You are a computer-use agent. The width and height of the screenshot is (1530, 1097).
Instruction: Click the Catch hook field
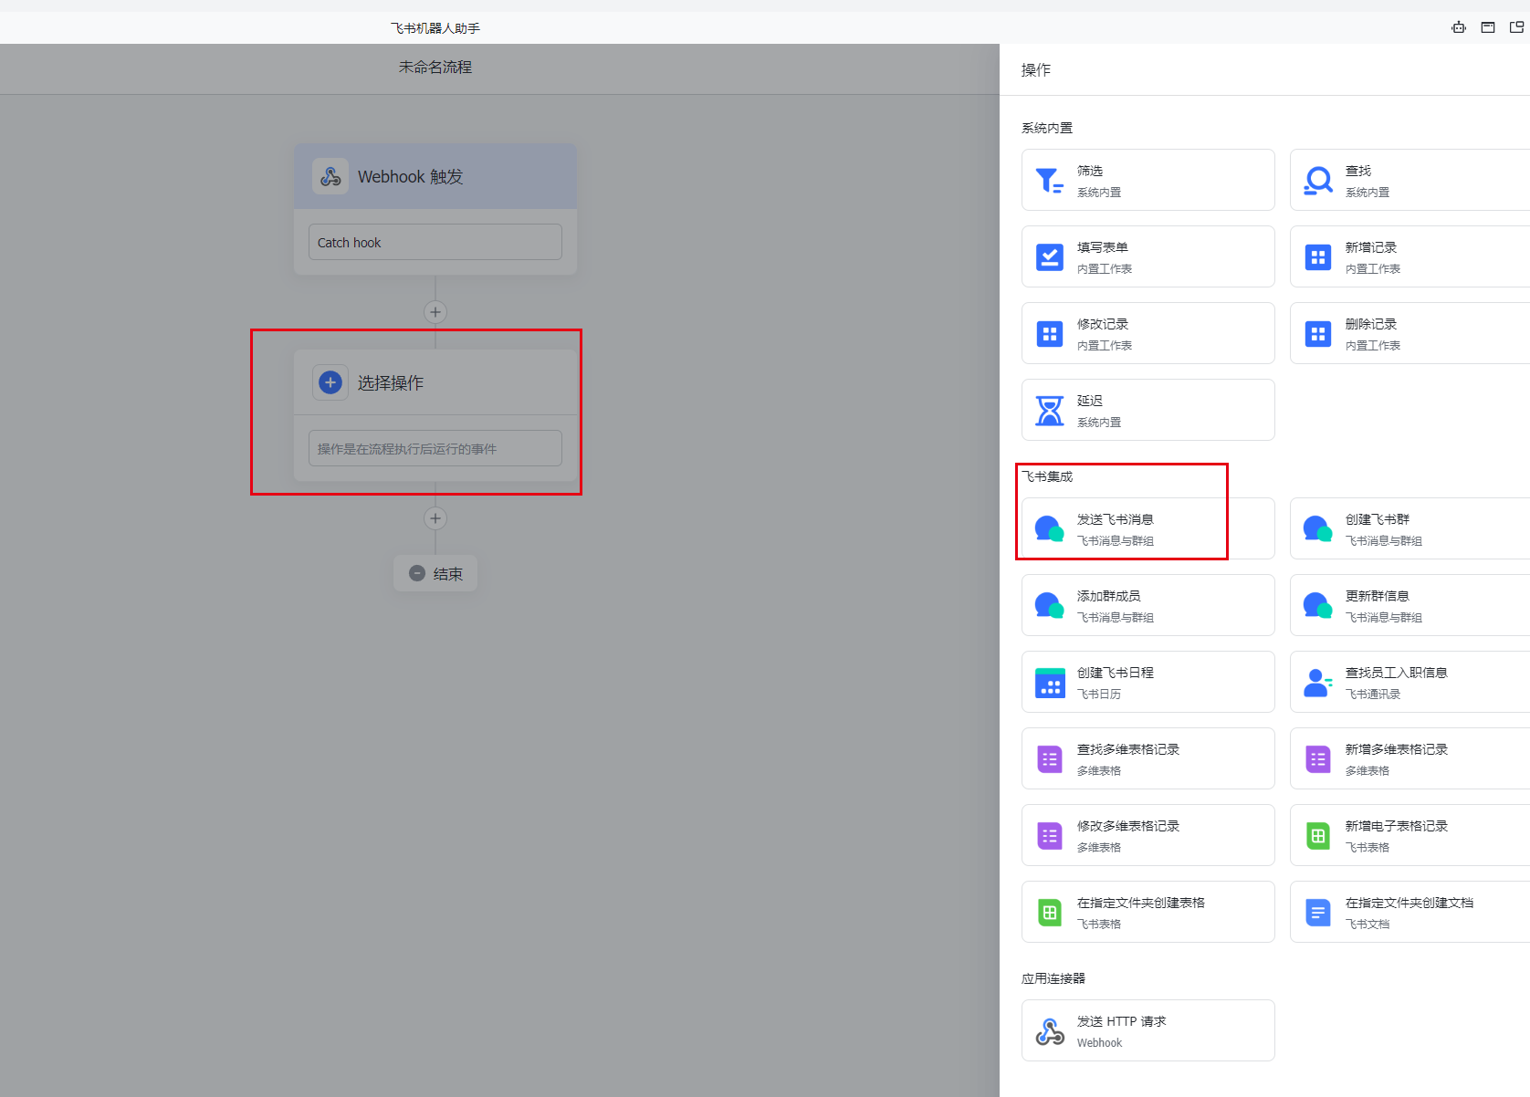(435, 242)
